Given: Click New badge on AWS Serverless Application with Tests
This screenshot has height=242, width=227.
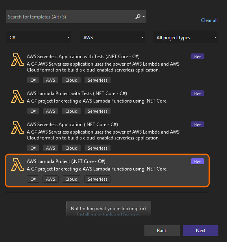Looking at the screenshot, I should pos(197,57).
